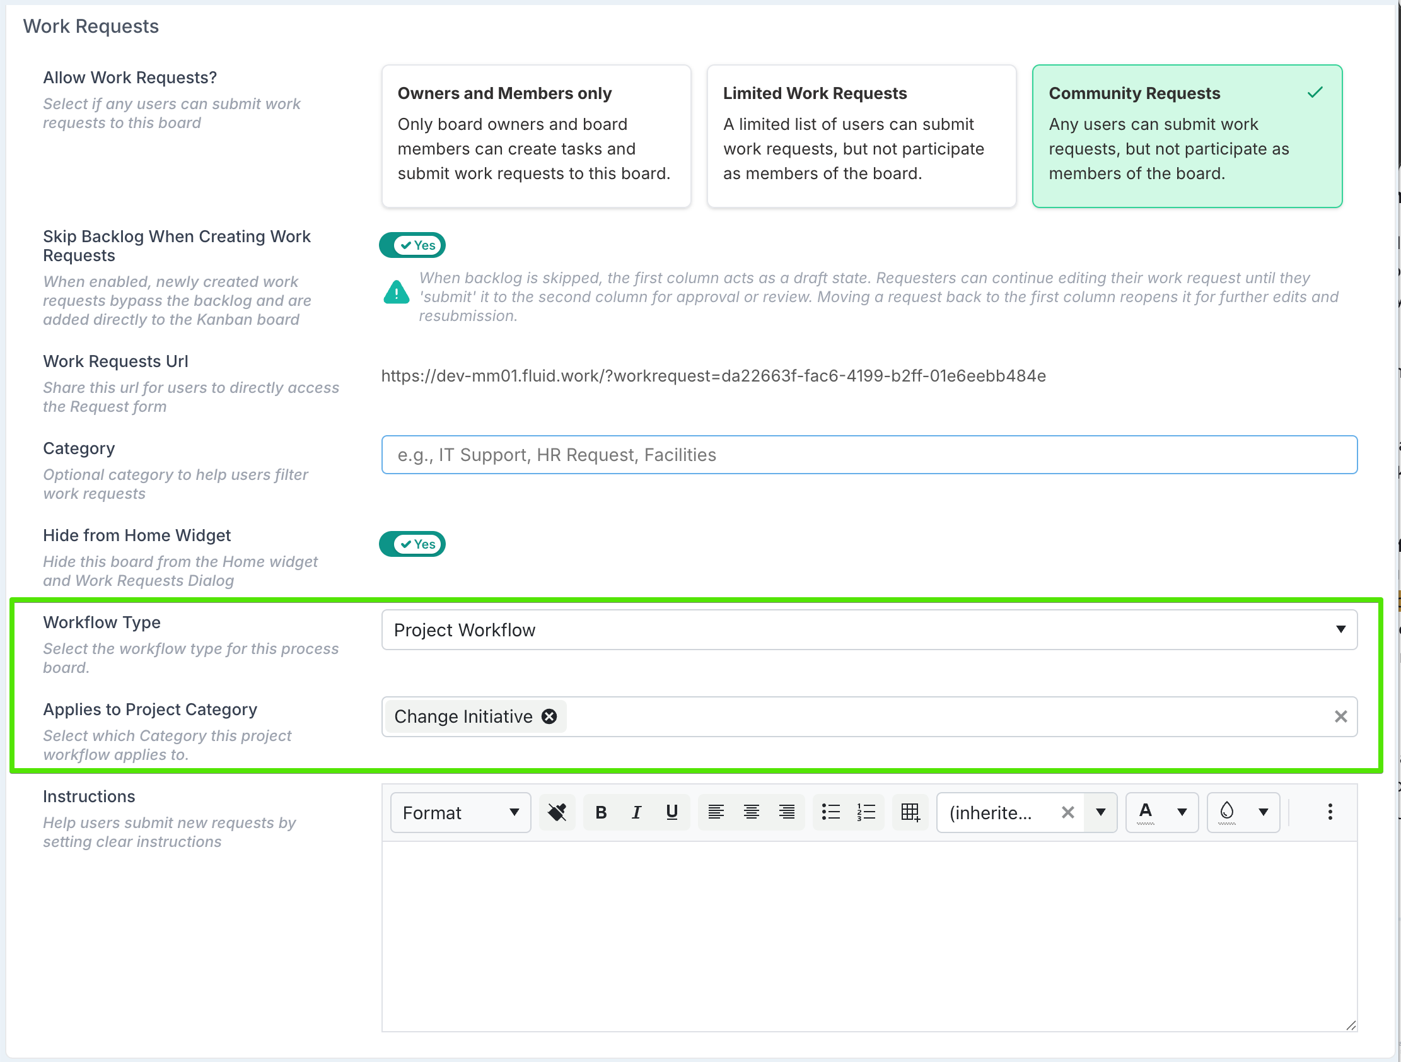Toggle Hide from Home Widget switch
The image size is (1401, 1062).
click(x=412, y=544)
